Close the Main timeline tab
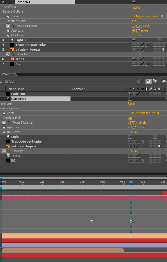The image size is (167, 262). tap(13, 74)
